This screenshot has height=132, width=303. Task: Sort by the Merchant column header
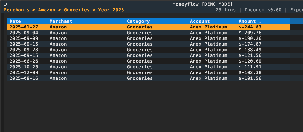coord(61,21)
